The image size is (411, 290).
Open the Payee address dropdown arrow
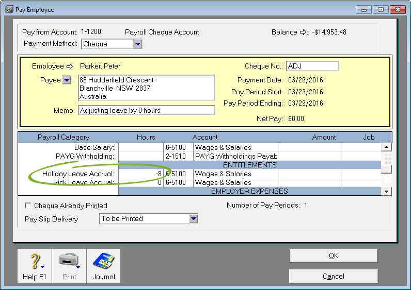(x=67, y=80)
